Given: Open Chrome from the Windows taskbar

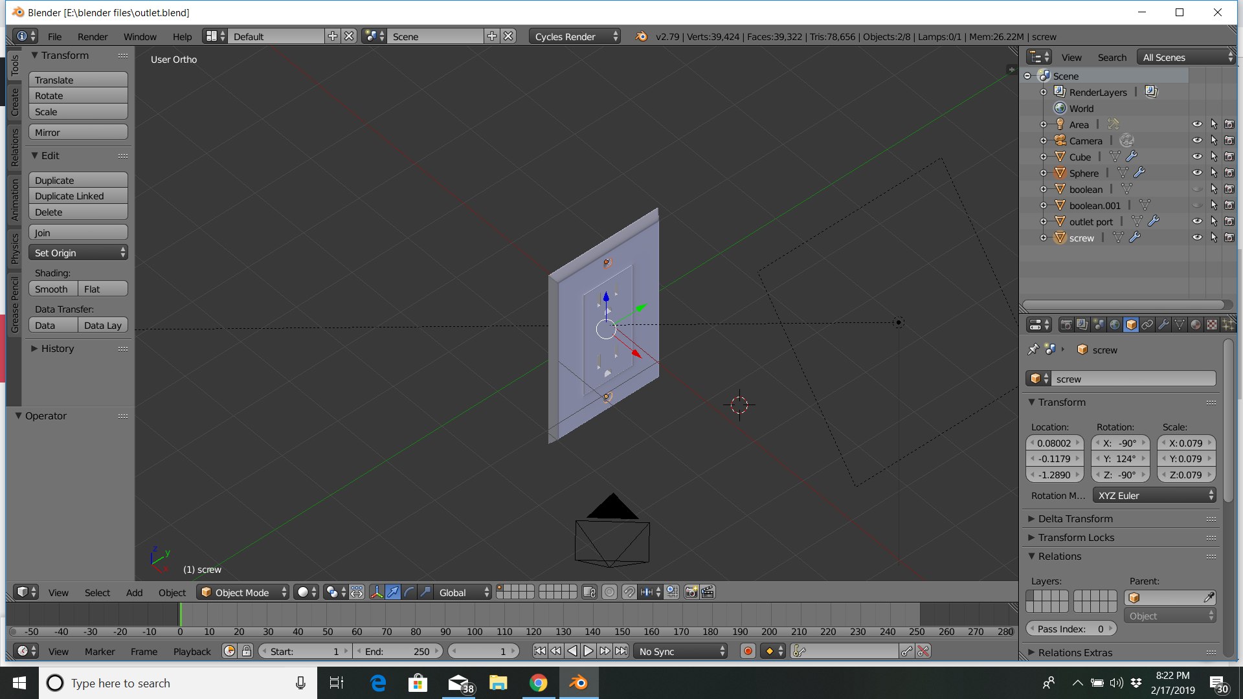Looking at the screenshot, I should (538, 683).
